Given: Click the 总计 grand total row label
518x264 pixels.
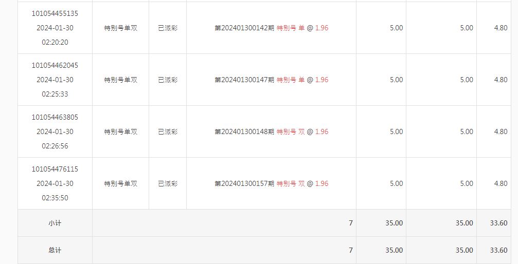Looking at the screenshot, I should (x=55, y=250).
